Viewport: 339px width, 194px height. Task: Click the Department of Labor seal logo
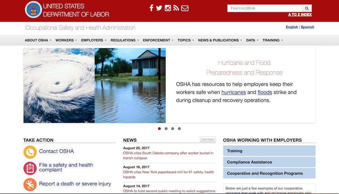(33, 10)
